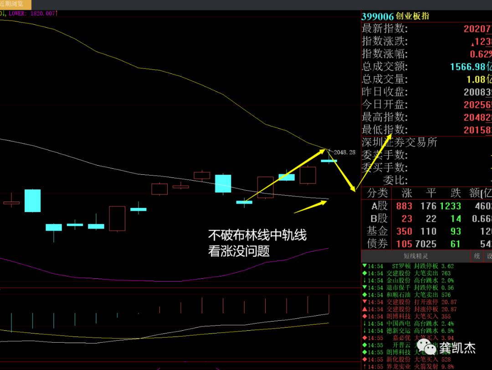Open the 德新交运 高台跳水 alert
The height and width of the screenshot is (370, 492).
click(408, 331)
